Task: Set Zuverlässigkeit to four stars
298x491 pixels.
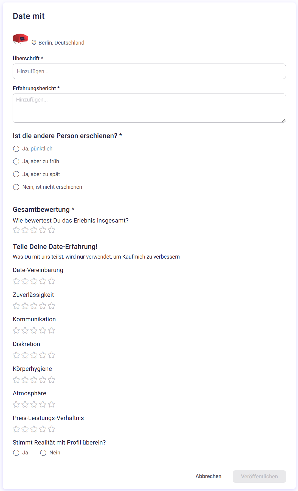Action: click(43, 306)
